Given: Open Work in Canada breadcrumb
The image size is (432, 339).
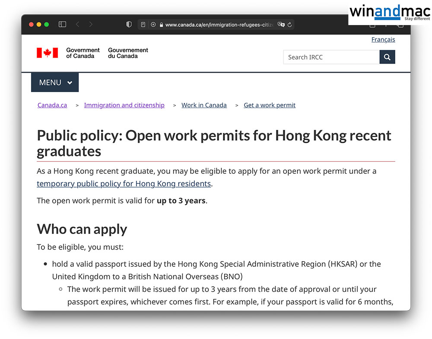Looking at the screenshot, I should [204, 105].
